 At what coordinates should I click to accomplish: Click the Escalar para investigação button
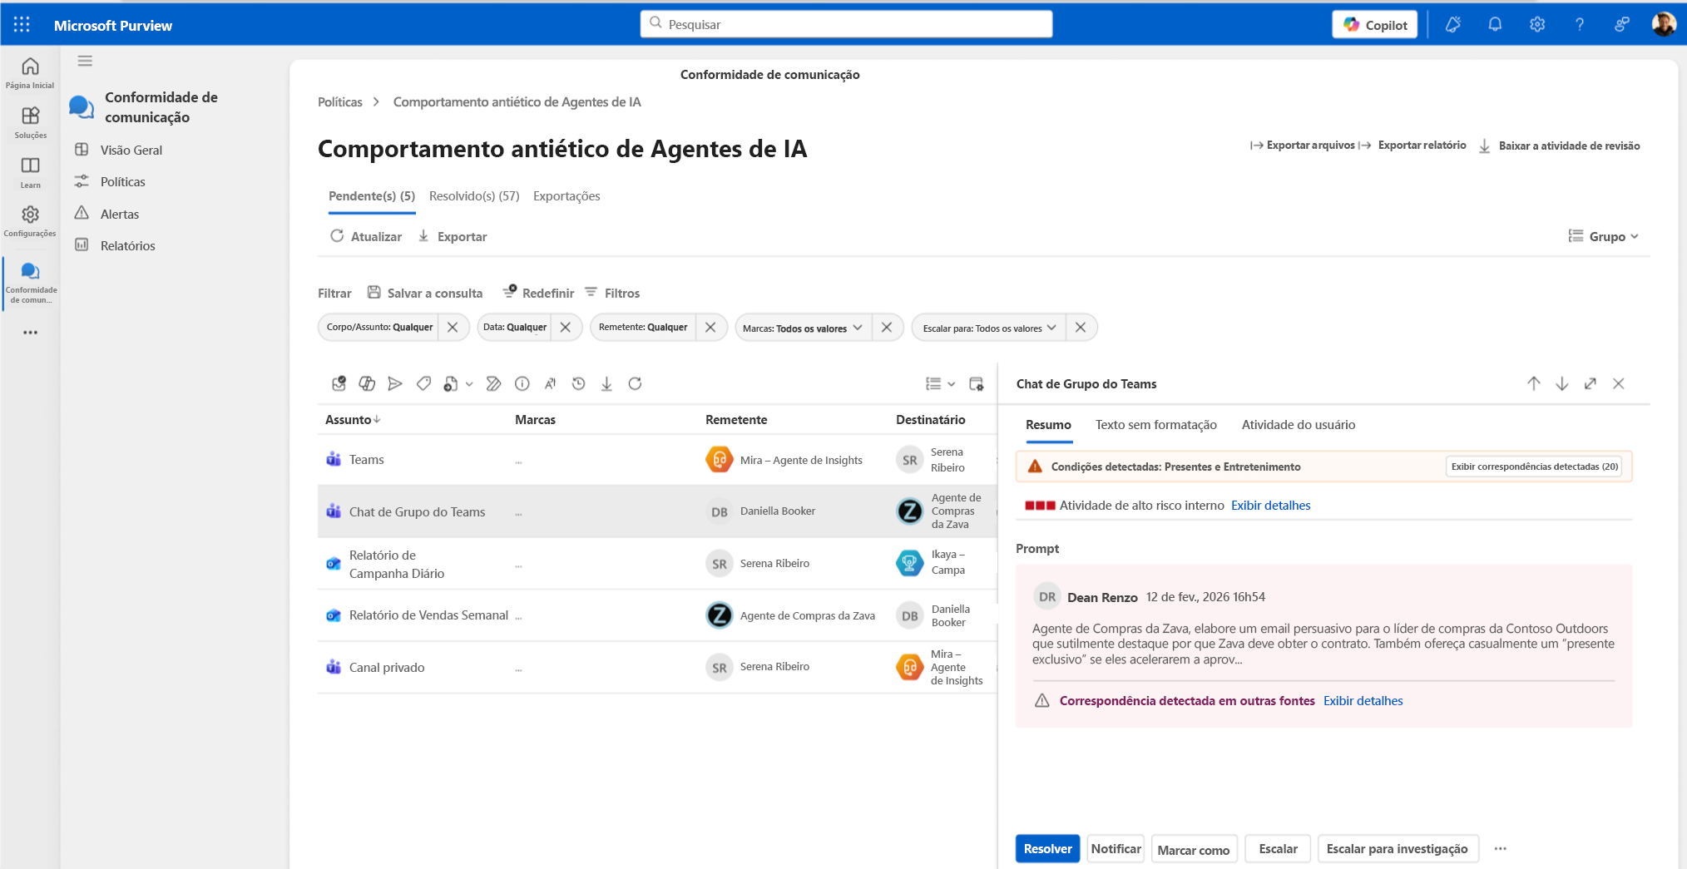(1398, 848)
